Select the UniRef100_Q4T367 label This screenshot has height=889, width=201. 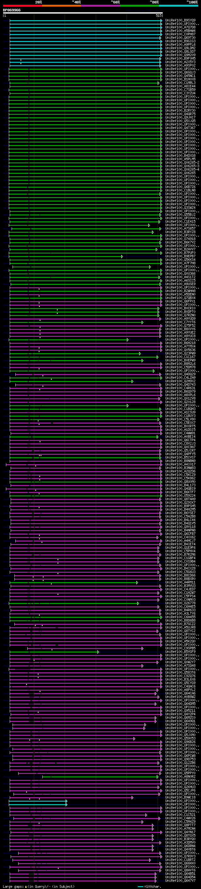(x=180, y=128)
